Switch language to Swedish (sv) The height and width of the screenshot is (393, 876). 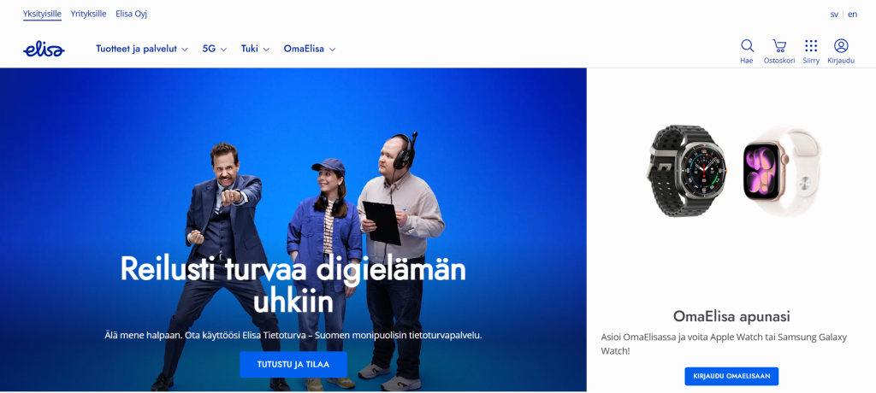tap(834, 14)
